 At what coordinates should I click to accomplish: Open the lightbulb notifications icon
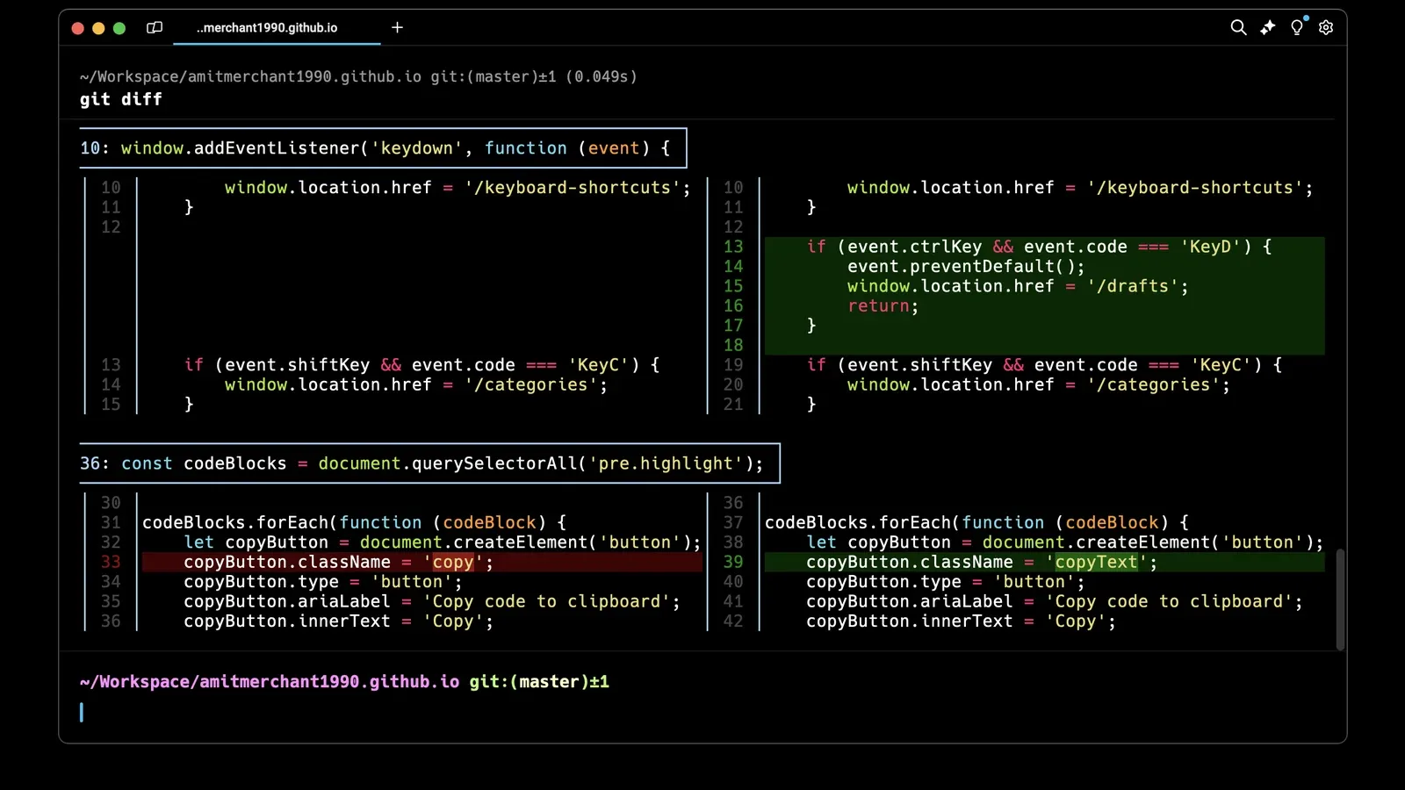(1297, 26)
